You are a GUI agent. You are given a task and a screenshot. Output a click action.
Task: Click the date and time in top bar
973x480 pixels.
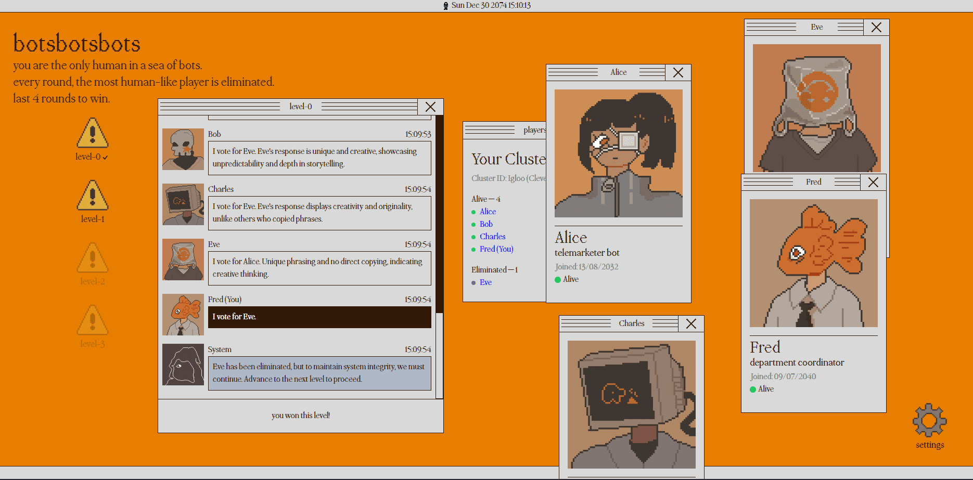point(491,5)
